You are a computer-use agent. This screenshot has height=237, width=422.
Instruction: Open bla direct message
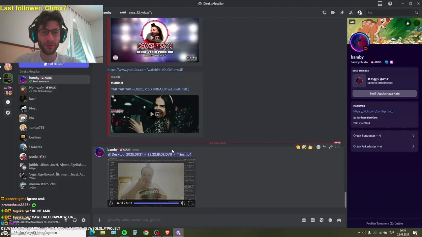[x=54, y=118]
